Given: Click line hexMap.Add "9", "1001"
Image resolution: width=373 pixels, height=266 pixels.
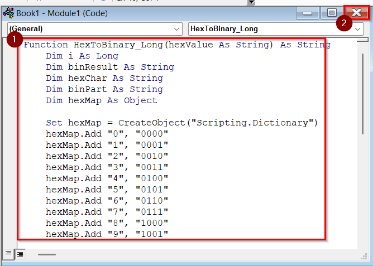Looking at the screenshot, I should click(x=107, y=235).
